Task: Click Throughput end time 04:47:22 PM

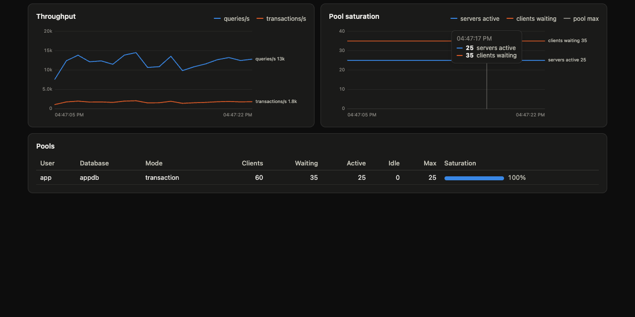Action: click(x=238, y=115)
